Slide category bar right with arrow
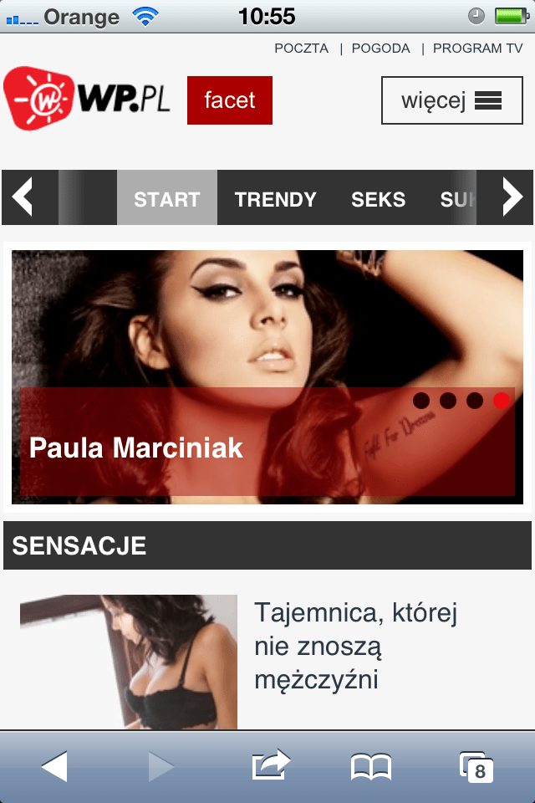The height and width of the screenshot is (803, 535). pyautogui.click(x=512, y=197)
